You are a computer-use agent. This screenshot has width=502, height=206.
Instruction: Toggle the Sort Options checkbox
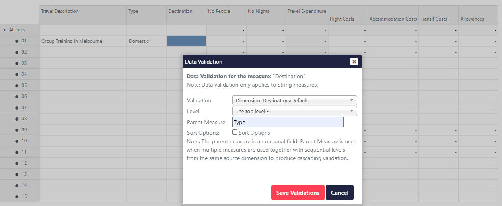pos(235,132)
